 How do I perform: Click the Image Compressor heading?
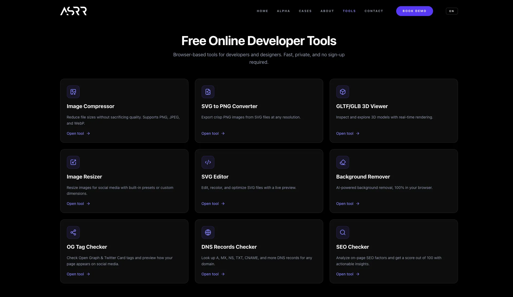(91, 106)
